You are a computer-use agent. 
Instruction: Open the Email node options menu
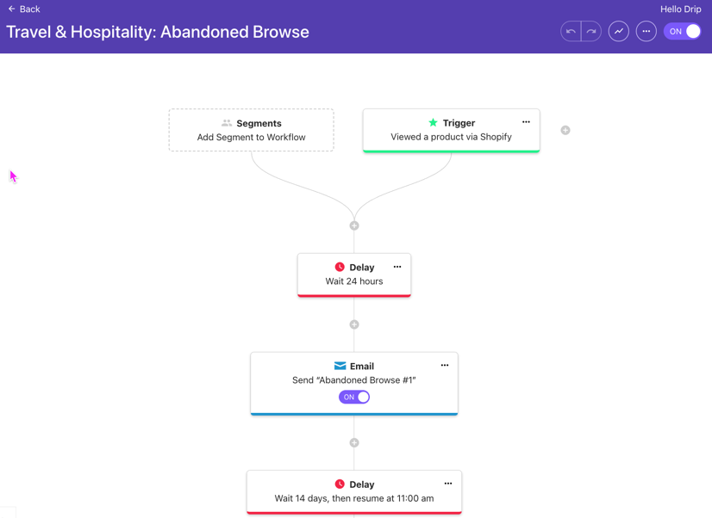point(445,366)
